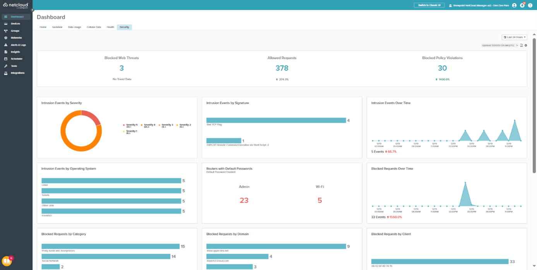
Task: Click the netcloud logo
Action: (x=16, y=5)
